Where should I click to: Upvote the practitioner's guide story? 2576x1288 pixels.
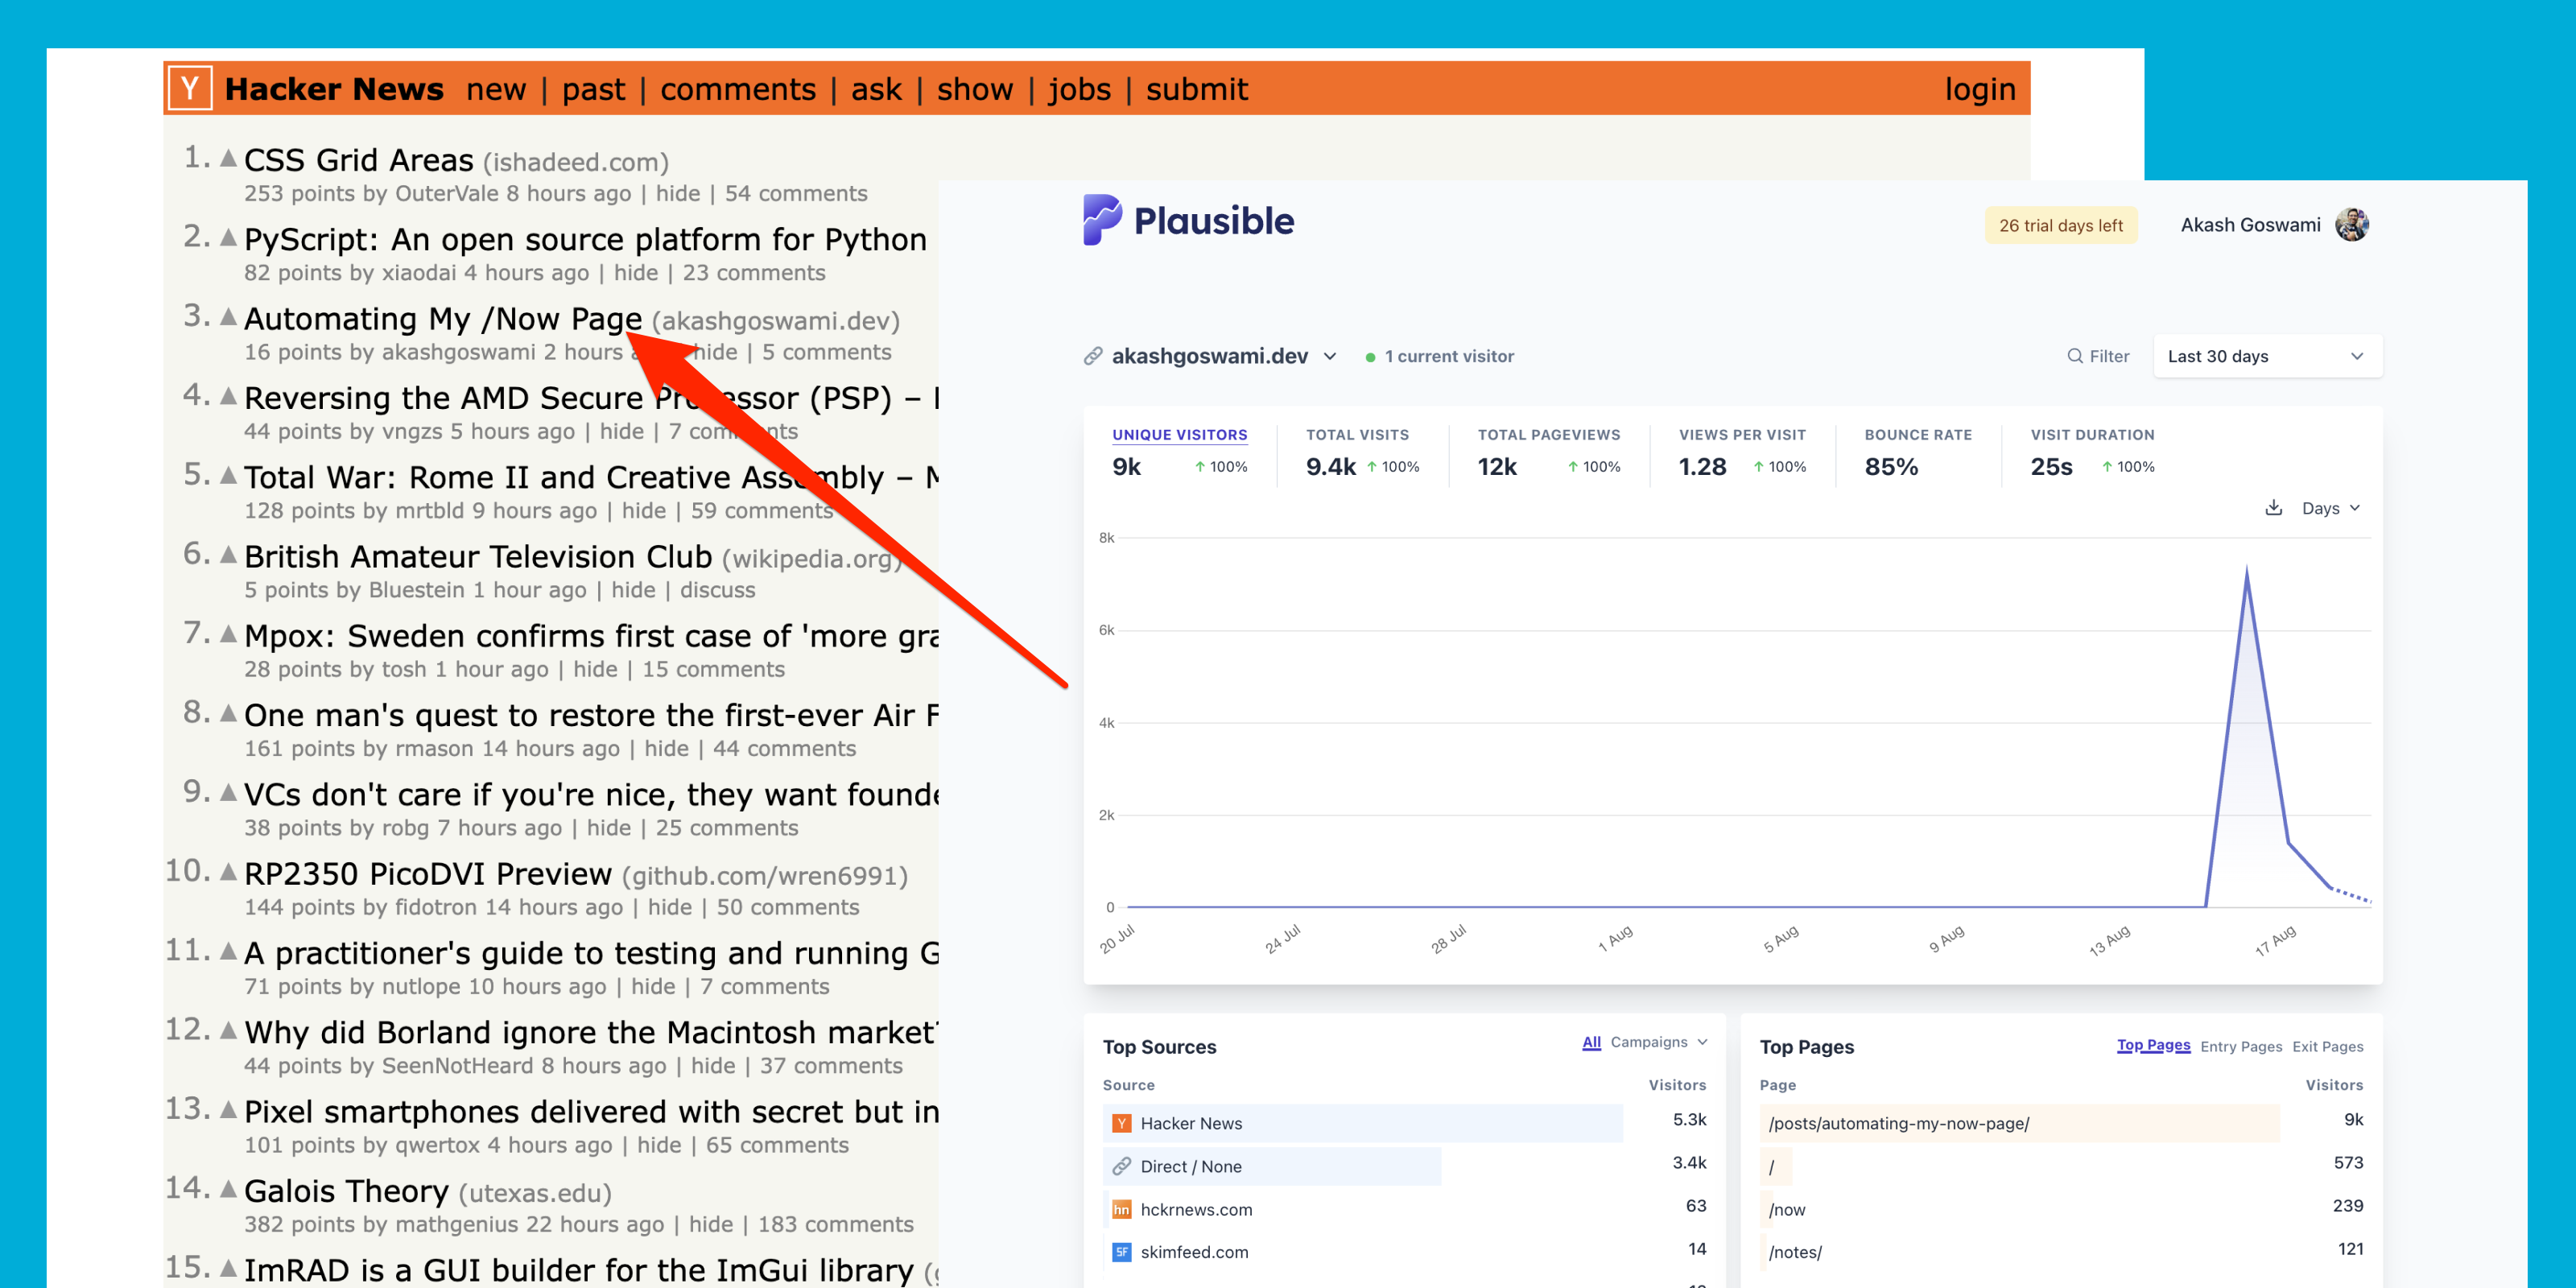pos(228,951)
